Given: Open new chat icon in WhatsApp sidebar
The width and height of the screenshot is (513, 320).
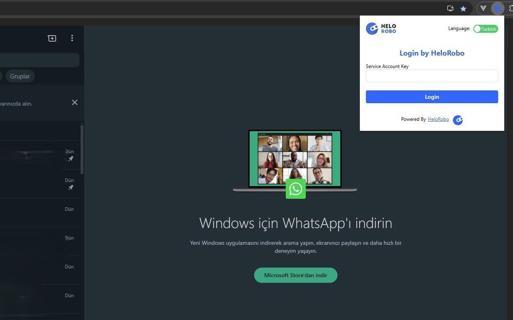Looking at the screenshot, I should click(x=52, y=38).
